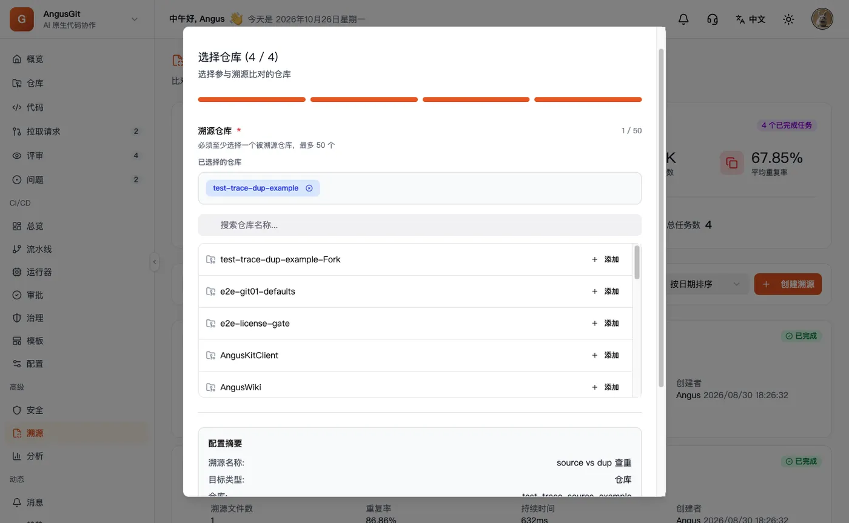Click the first 已完成 status badge
The image size is (849, 523).
801,336
